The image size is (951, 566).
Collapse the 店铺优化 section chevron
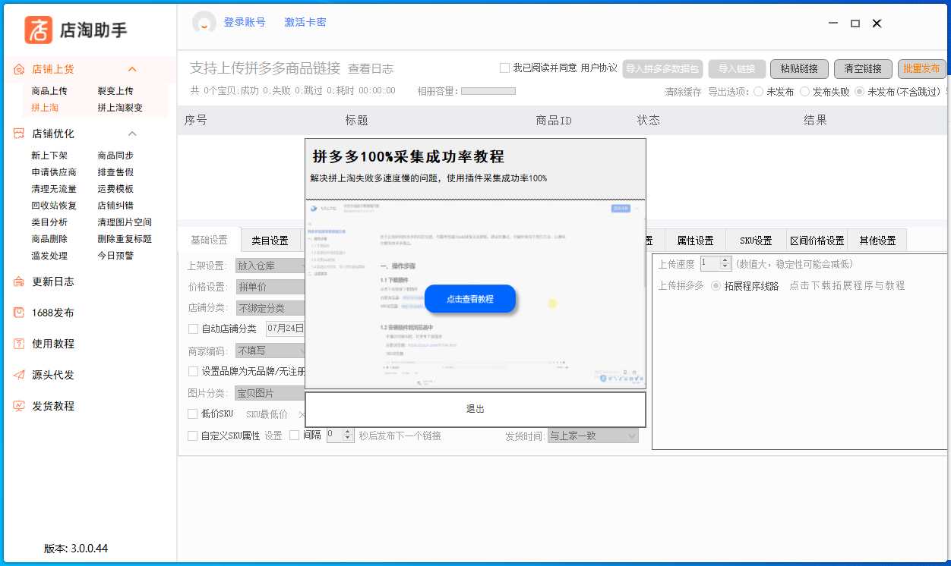pos(132,134)
